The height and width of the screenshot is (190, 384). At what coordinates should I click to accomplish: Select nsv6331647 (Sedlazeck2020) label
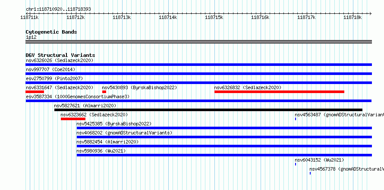coord(60,87)
